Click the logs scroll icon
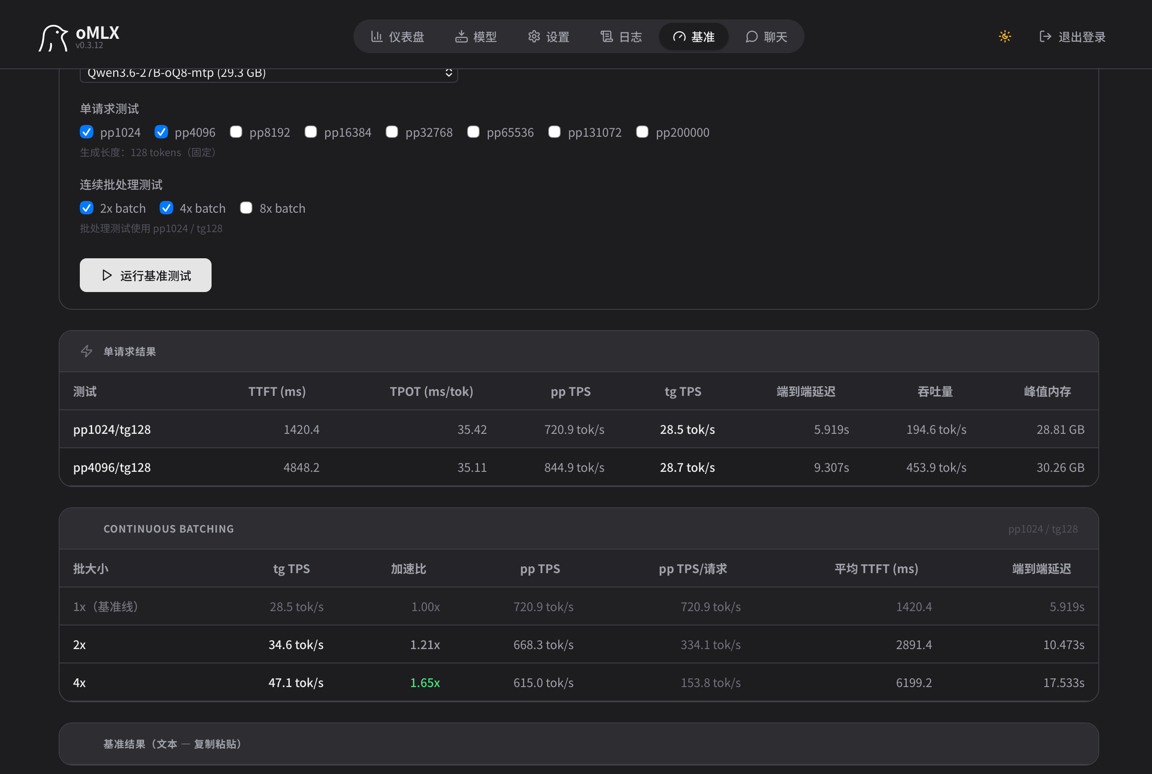 606,37
